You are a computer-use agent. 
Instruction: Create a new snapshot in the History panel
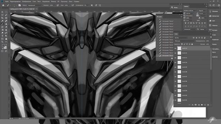172,58
